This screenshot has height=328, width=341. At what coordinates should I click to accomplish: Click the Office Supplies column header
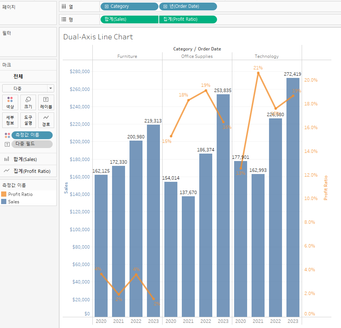(x=197, y=56)
